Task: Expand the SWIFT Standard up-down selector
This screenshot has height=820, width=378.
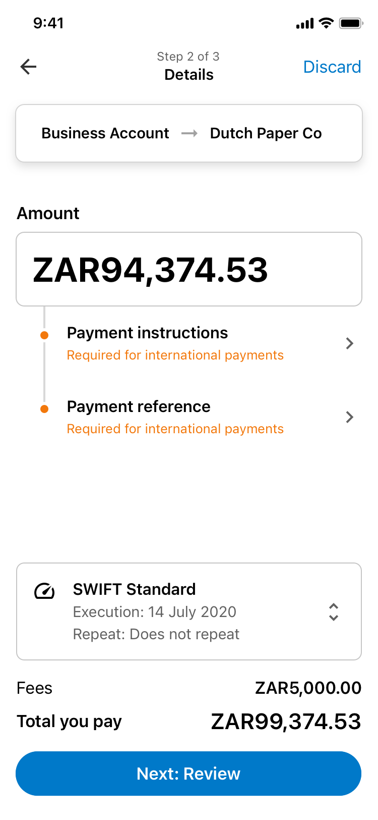Action: pos(333,612)
